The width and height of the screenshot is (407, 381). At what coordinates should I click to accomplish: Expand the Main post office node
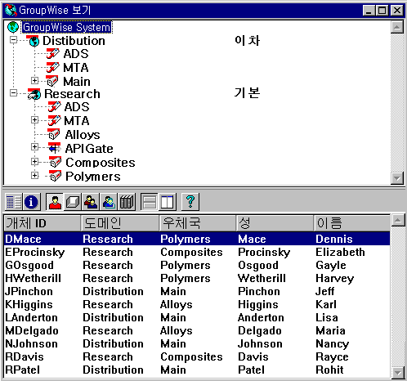click(x=34, y=81)
